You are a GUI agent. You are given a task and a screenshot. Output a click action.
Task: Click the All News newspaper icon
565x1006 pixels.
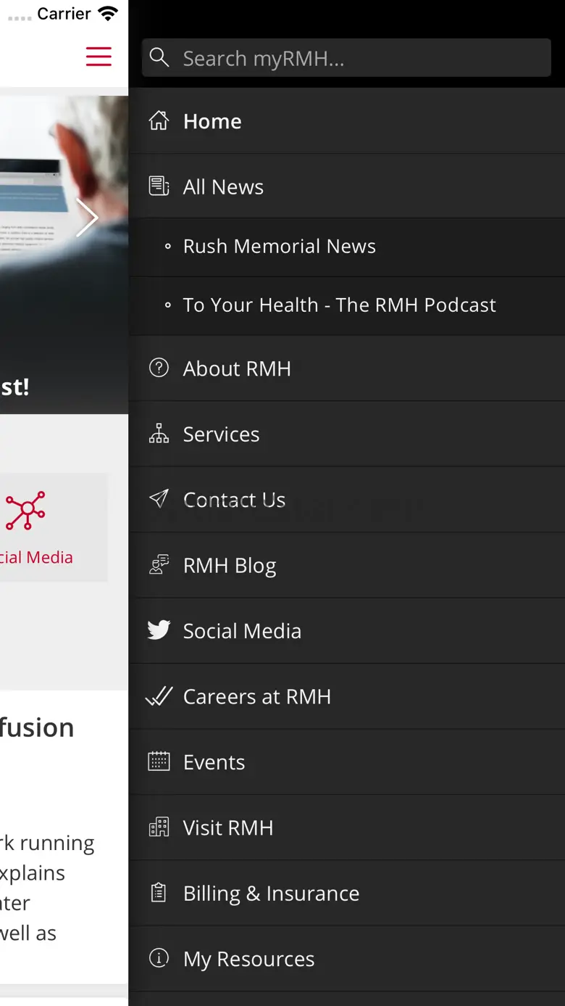pos(159,186)
